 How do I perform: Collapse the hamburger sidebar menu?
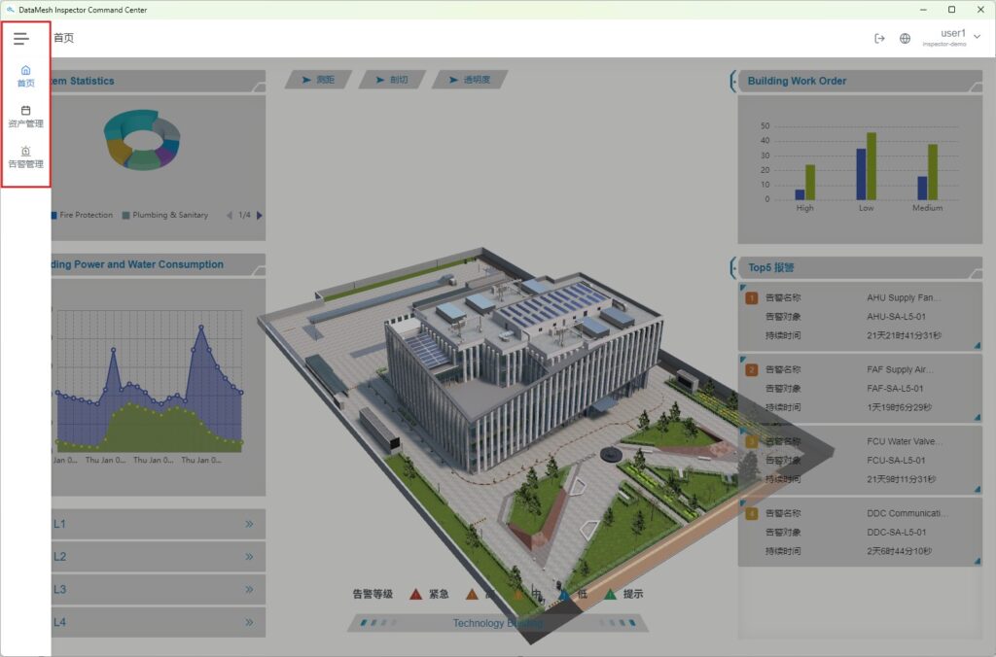(21, 39)
